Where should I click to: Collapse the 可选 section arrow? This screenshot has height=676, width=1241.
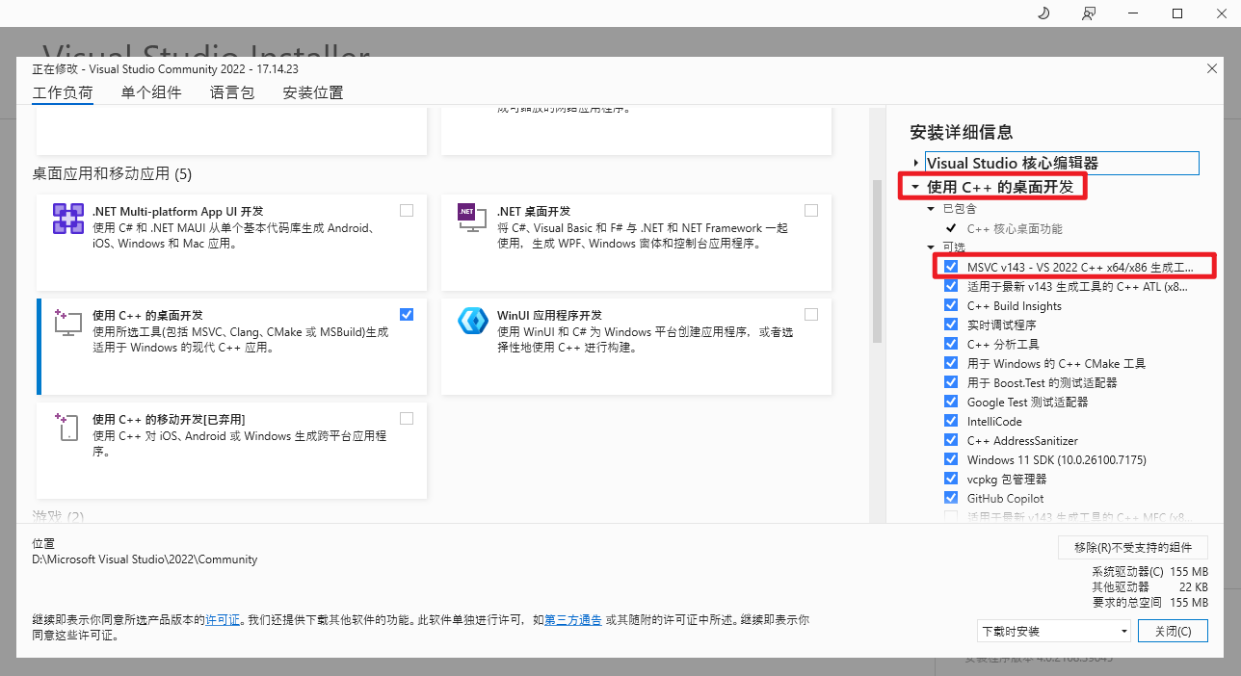coord(931,247)
